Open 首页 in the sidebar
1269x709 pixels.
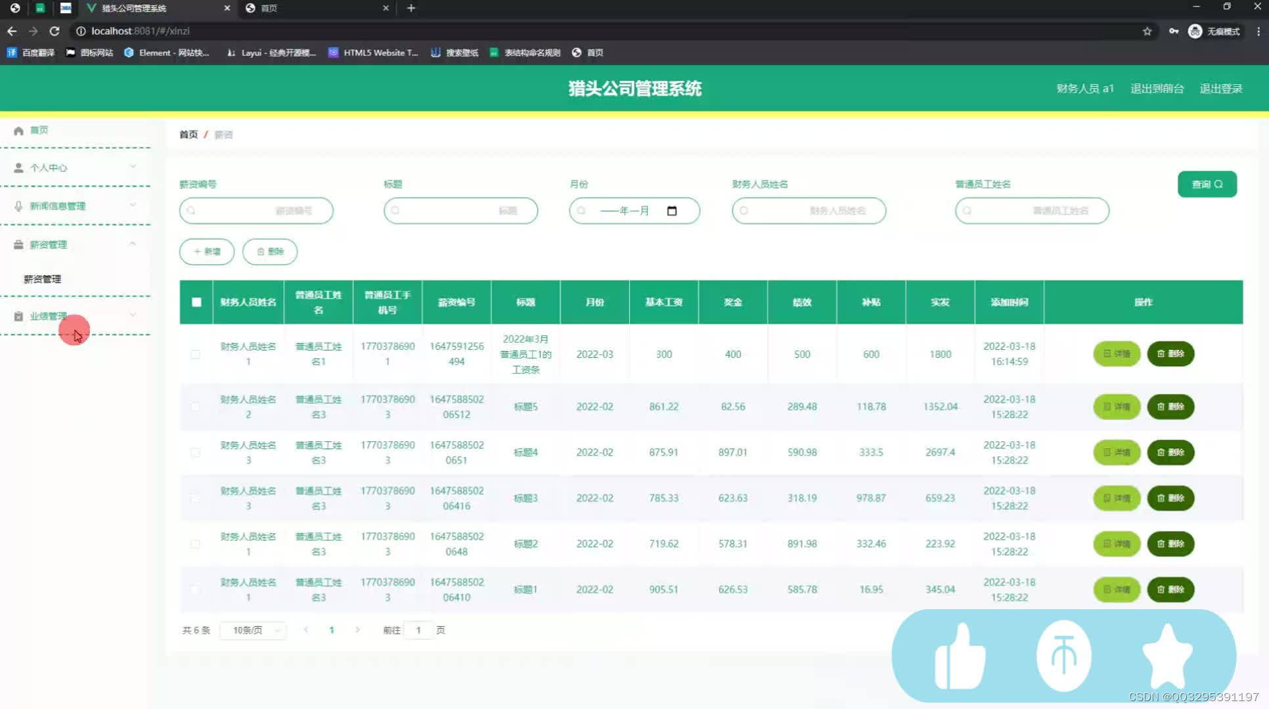[39, 130]
